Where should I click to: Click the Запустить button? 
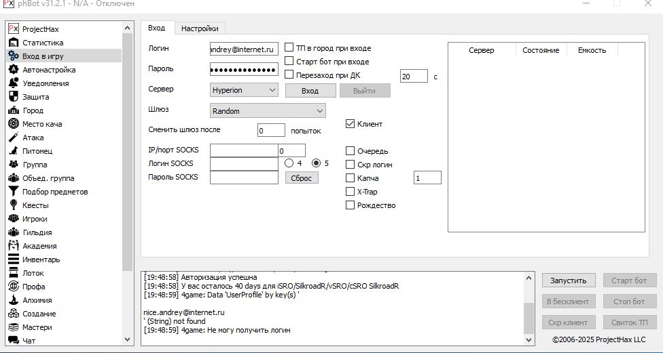tap(569, 281)
